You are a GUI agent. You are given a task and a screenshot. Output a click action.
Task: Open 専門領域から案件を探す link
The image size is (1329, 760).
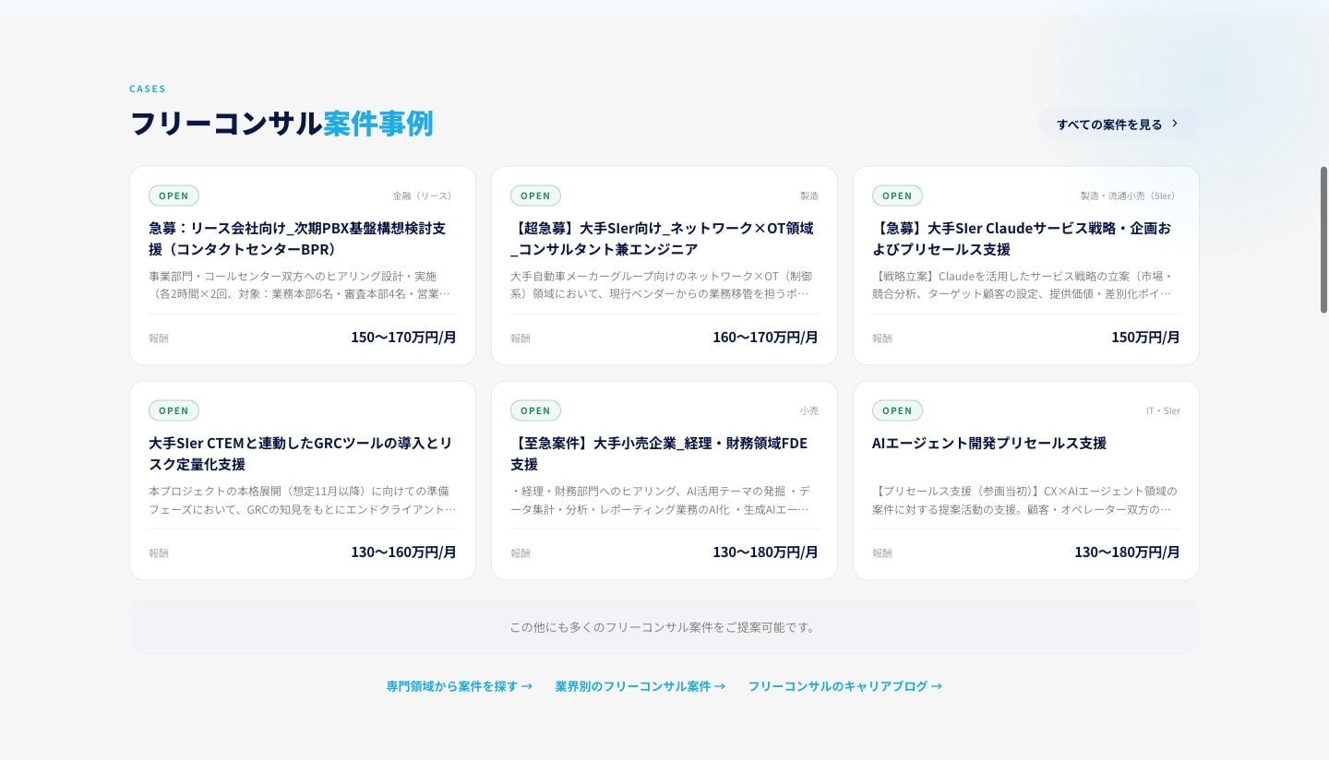pyautogui.click(x=460, y=686)
